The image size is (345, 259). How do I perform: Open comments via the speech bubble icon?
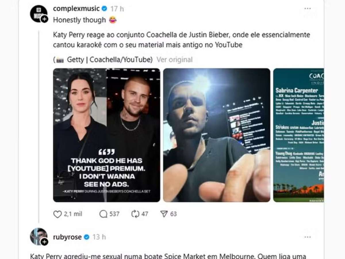(x=103, y=214)
